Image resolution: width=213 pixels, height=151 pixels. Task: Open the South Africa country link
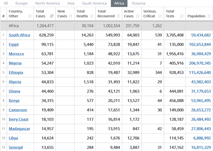(x=19, y=35)
